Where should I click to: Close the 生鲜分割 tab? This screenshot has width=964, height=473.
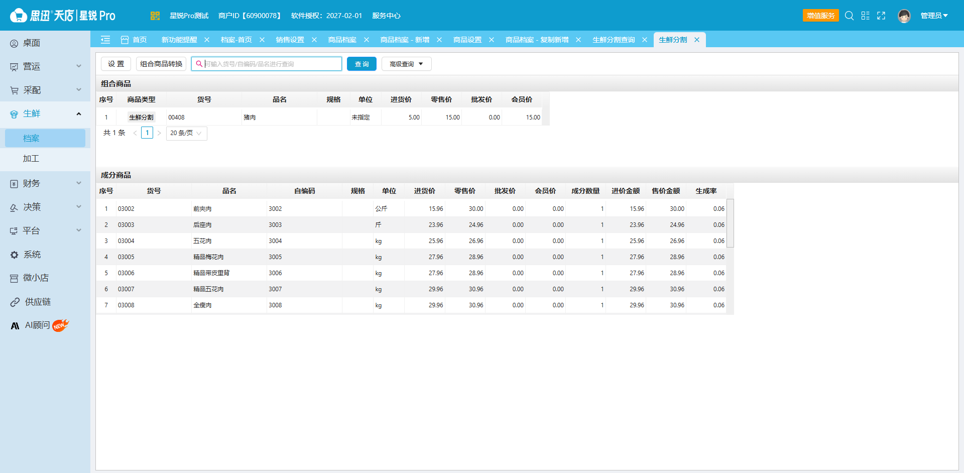coord(697,40)
